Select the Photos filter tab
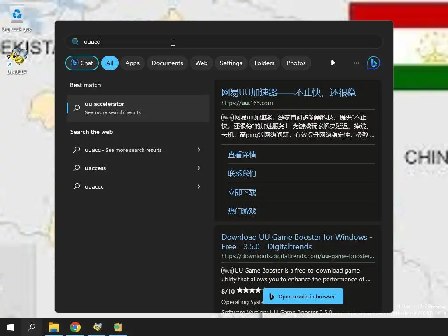The height and width of the screenshot is (336, 448). (296, 63)
